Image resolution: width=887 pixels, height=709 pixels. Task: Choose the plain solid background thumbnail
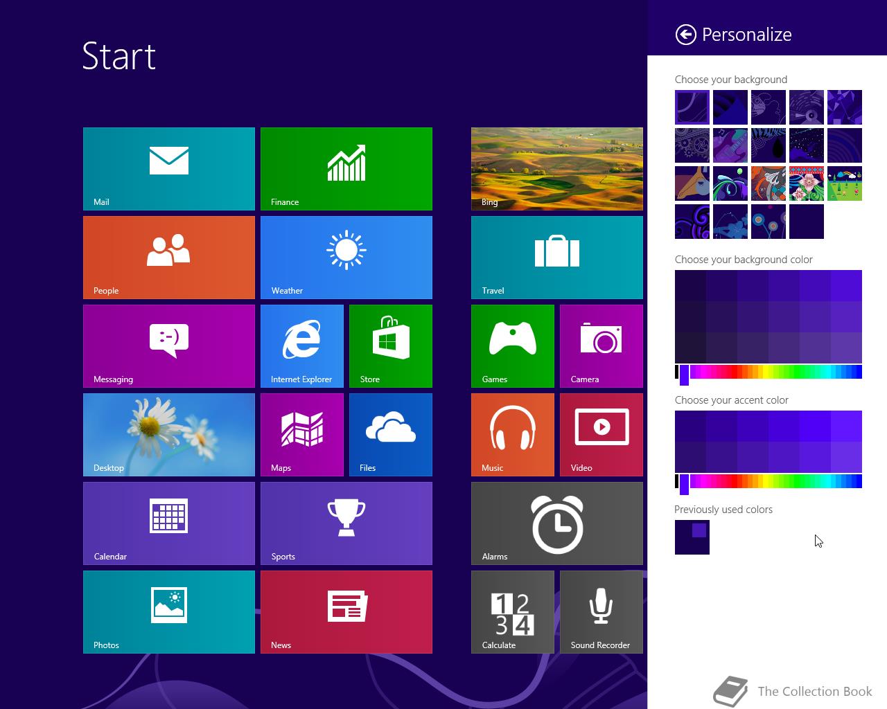pos(807,222)
